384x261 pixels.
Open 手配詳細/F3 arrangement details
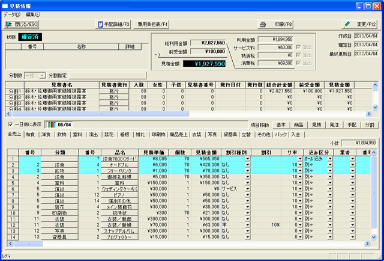click(x=113, y=25)
